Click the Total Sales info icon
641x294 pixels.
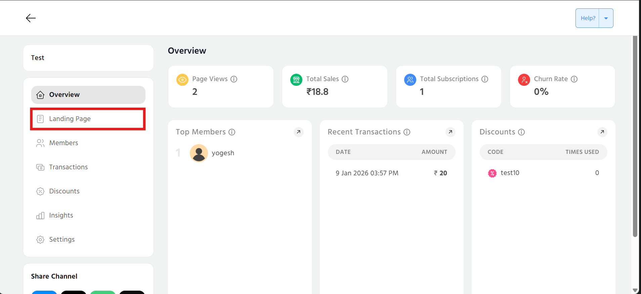(x=345, y=79)
